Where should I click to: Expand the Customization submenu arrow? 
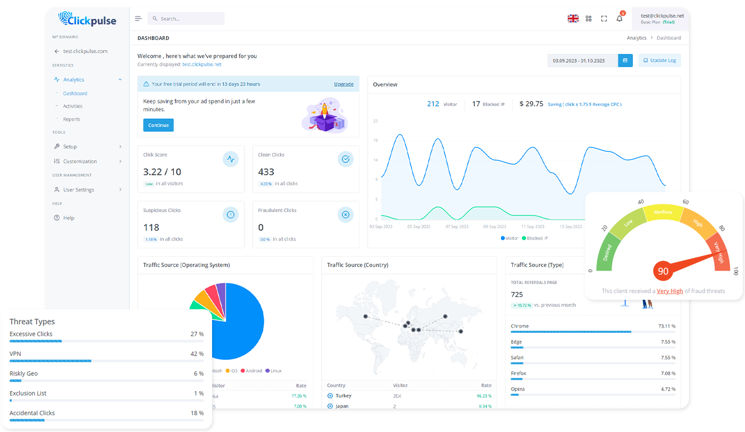pyautogui.click(x=120, y=161)
